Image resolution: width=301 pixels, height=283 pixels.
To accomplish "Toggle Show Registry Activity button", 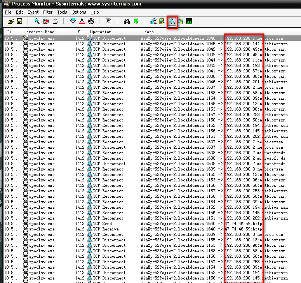I will [x=153, y=21].
